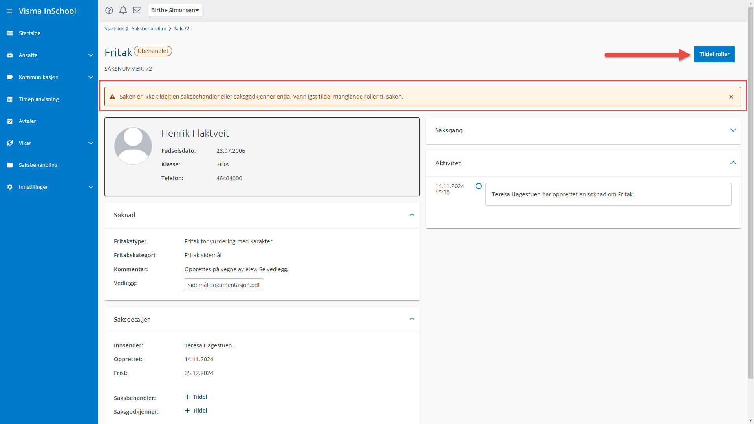The width and height of the screenshot is (754, 424).
Task: Open the Birthe Simonsen user dropdown
Action: (175, 10)
